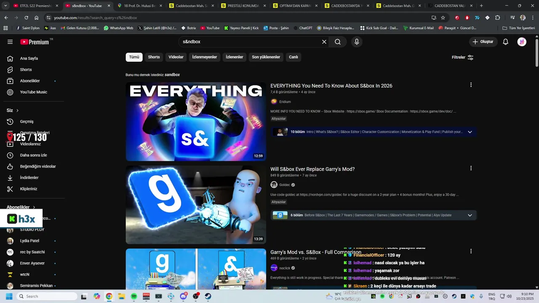Select the İzlenenler filter chip

(x=235, y=57)
